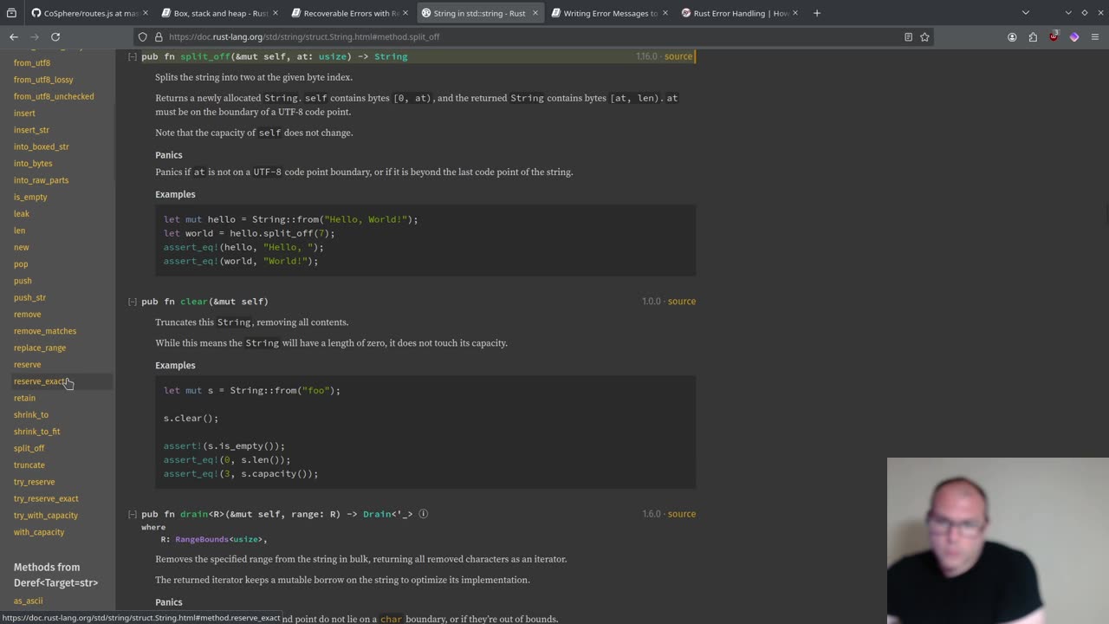1109x624 pixels.
Task: Jump to is_empty in sidebar
Action: pos(30,197)
